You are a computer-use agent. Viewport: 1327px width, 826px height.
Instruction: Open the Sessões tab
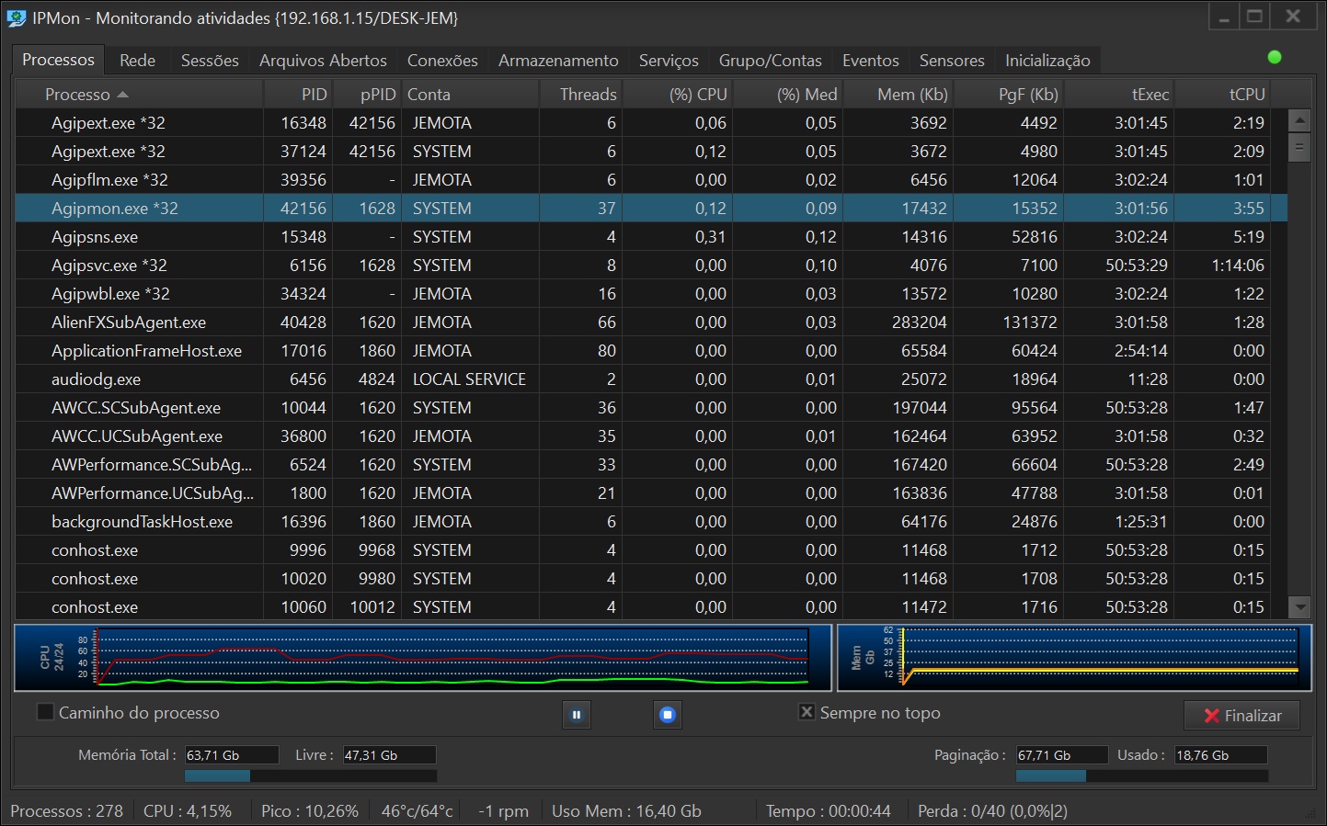[x=210, y=61]
